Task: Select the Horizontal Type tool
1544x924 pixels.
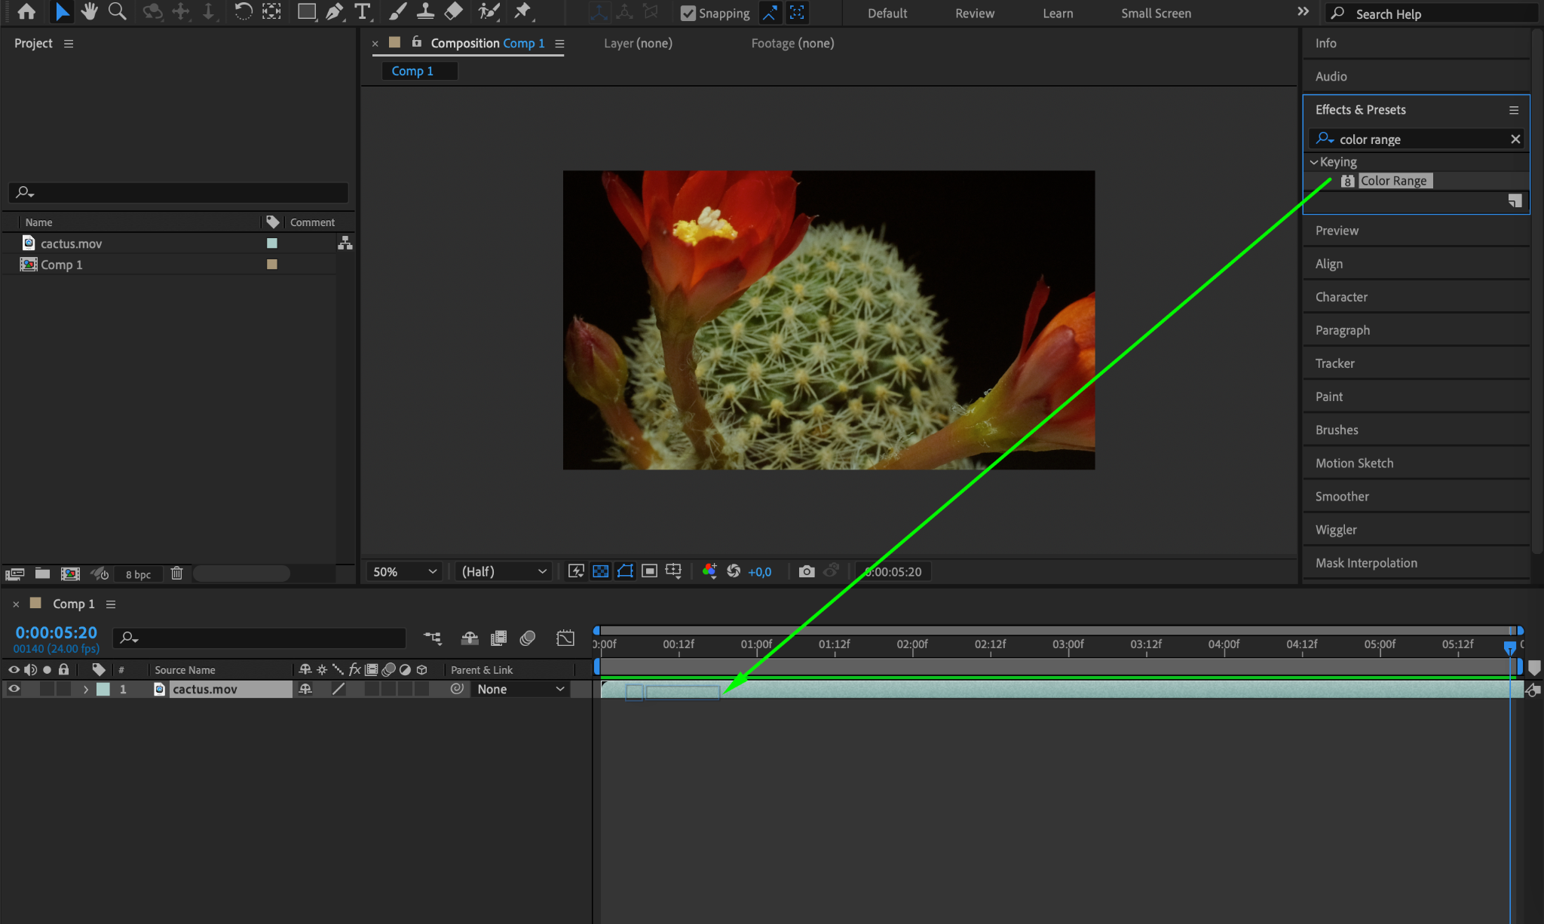Action: [x=363, y=11]
